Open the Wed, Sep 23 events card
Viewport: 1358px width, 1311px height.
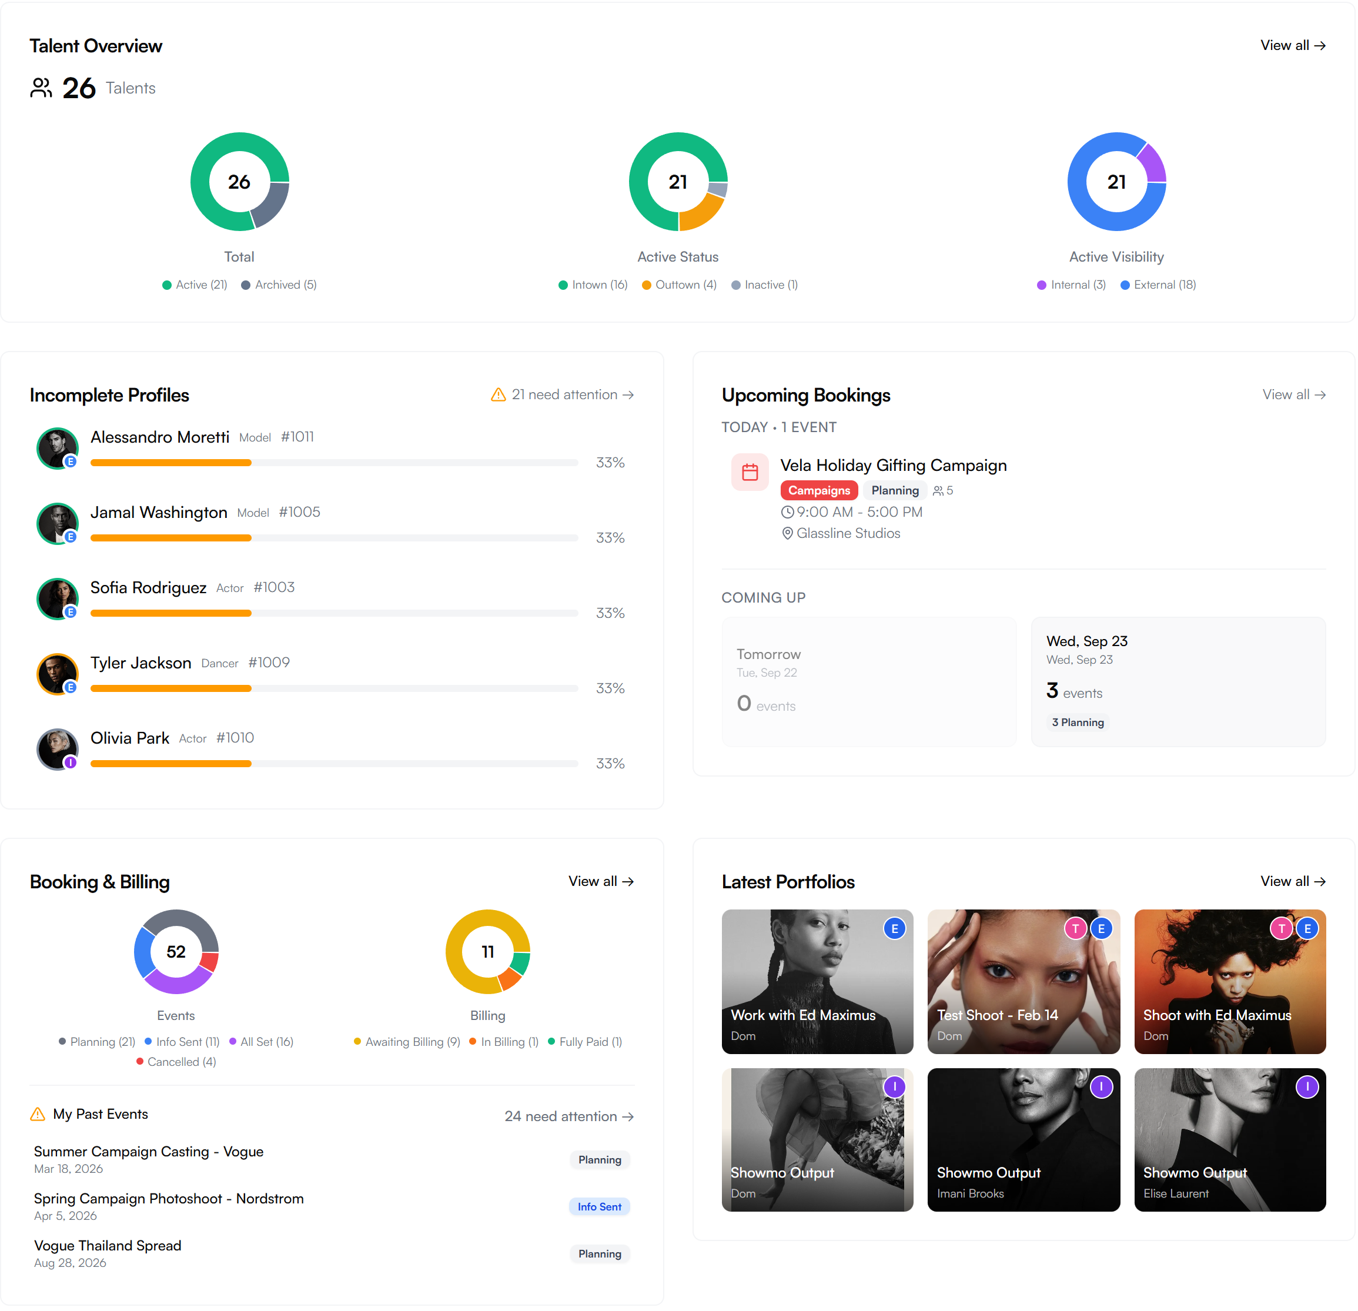[1179, 682]
